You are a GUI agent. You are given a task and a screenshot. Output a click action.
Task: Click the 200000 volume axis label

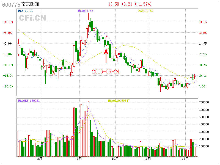tap(204, 139)
